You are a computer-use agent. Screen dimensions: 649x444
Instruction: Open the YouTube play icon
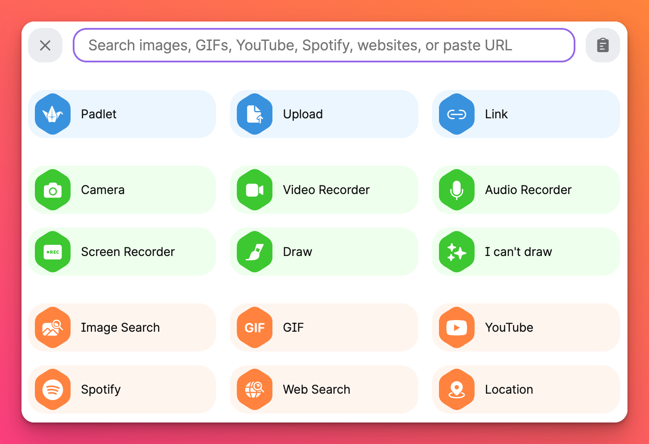click(x=457, y=327)
